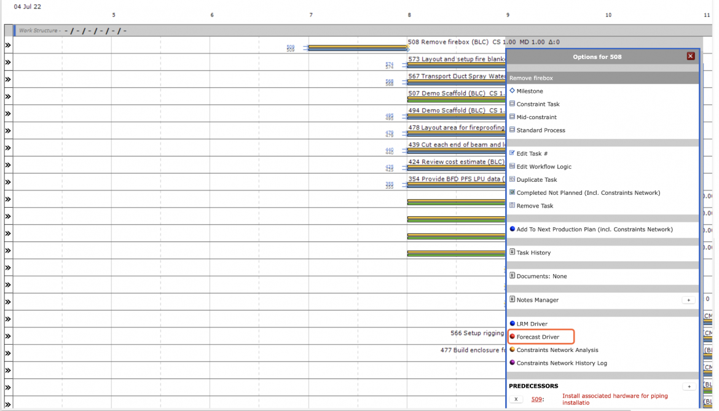Screen dimensions: 719x411
Task: Click day 7 on timeline header
Action: point(311,15)
